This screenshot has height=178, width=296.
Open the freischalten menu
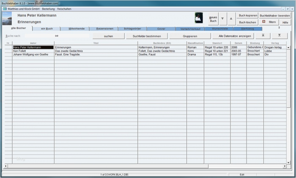coord(64,9)
